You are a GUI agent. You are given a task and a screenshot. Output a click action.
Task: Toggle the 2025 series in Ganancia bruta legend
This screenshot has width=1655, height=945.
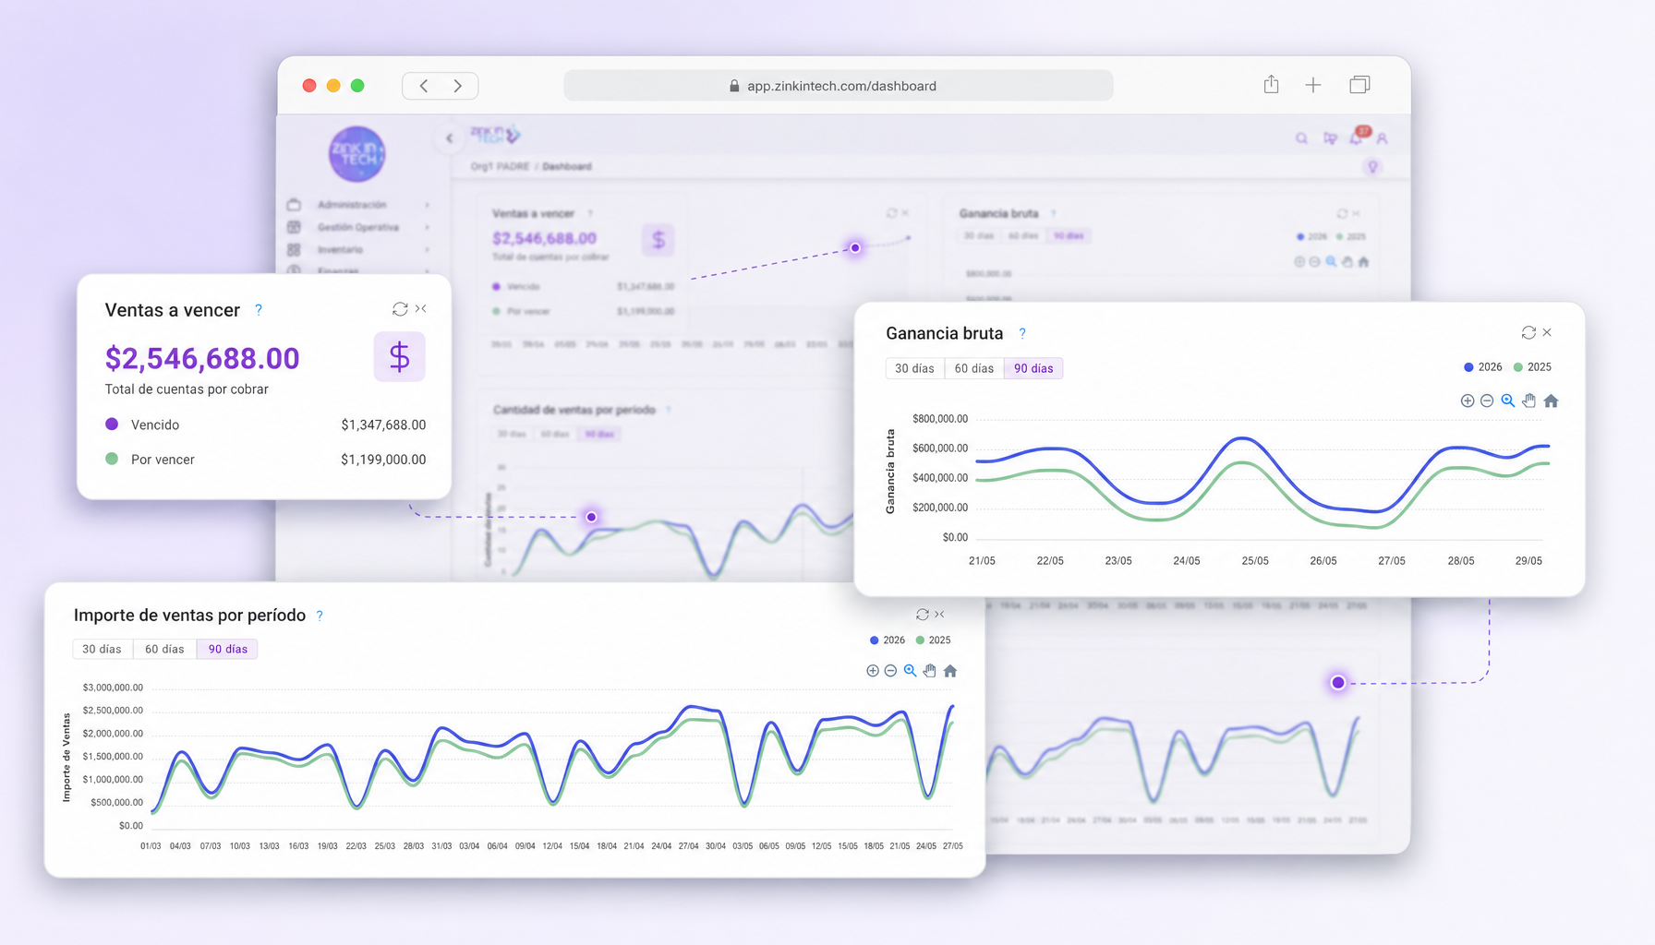[1532, 367]
